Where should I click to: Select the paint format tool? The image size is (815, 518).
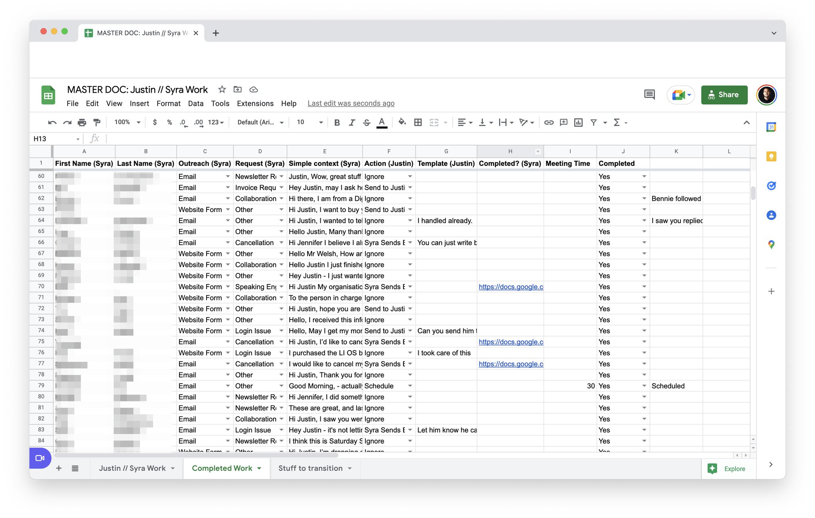pyautogui.click(x=97, y=123)
